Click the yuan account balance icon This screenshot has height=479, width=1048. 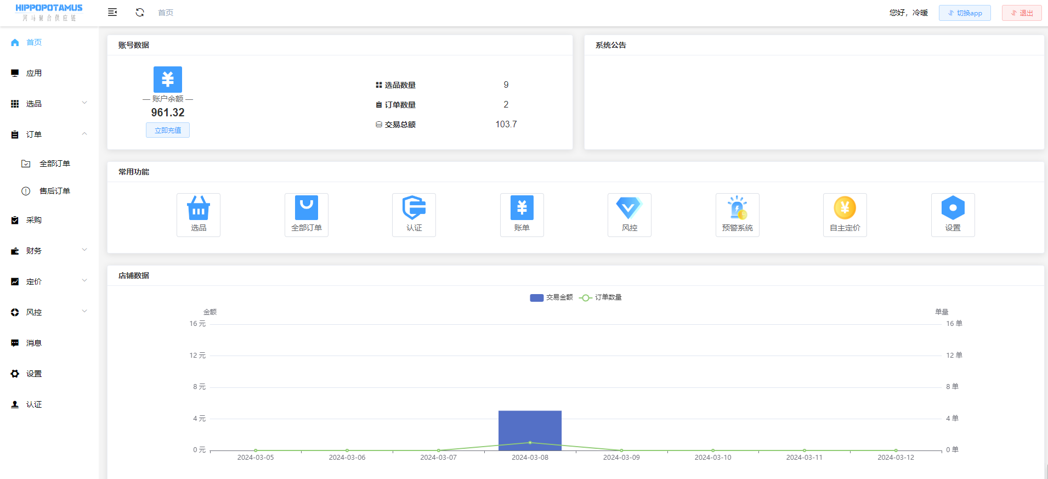click(168, 80)
